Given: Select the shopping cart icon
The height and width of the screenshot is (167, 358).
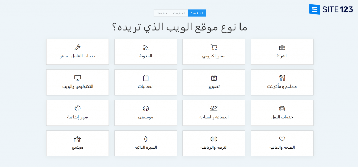Looking at the screenshot, I should 214,47.
